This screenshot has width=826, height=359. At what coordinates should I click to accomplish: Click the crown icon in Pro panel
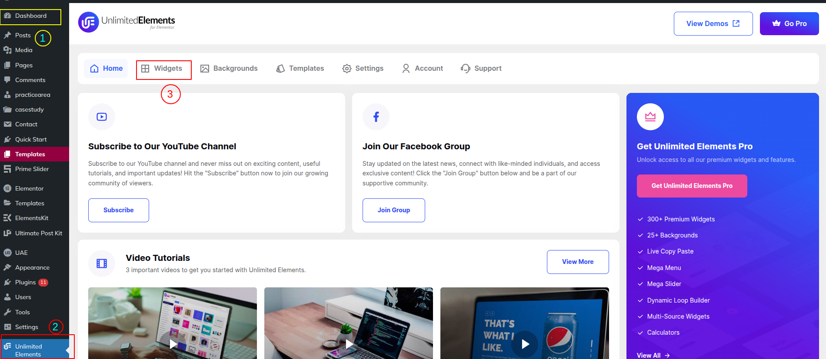(x=650, y=117)
